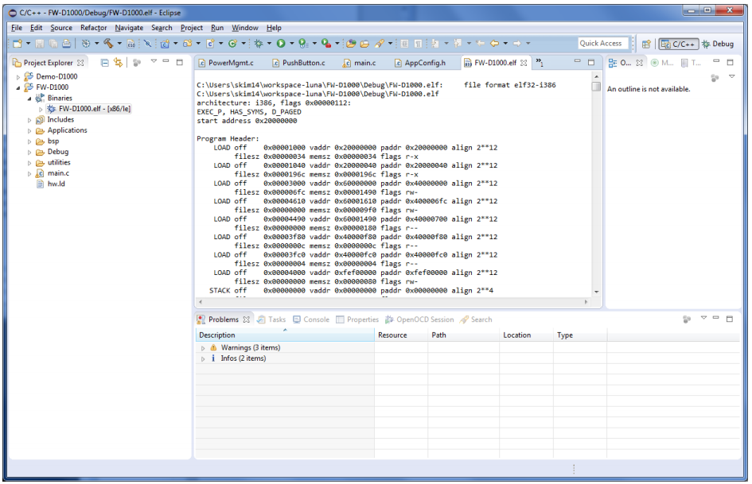The height and width of the screenshot is (484, 752).
Task: Click the build configuration gear icon
Action: [x=86, y=44]
